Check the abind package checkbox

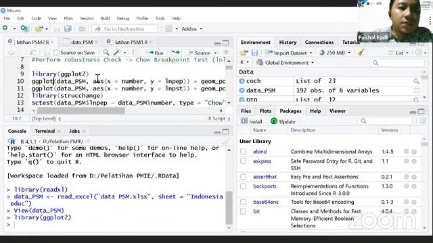point(243,152)
